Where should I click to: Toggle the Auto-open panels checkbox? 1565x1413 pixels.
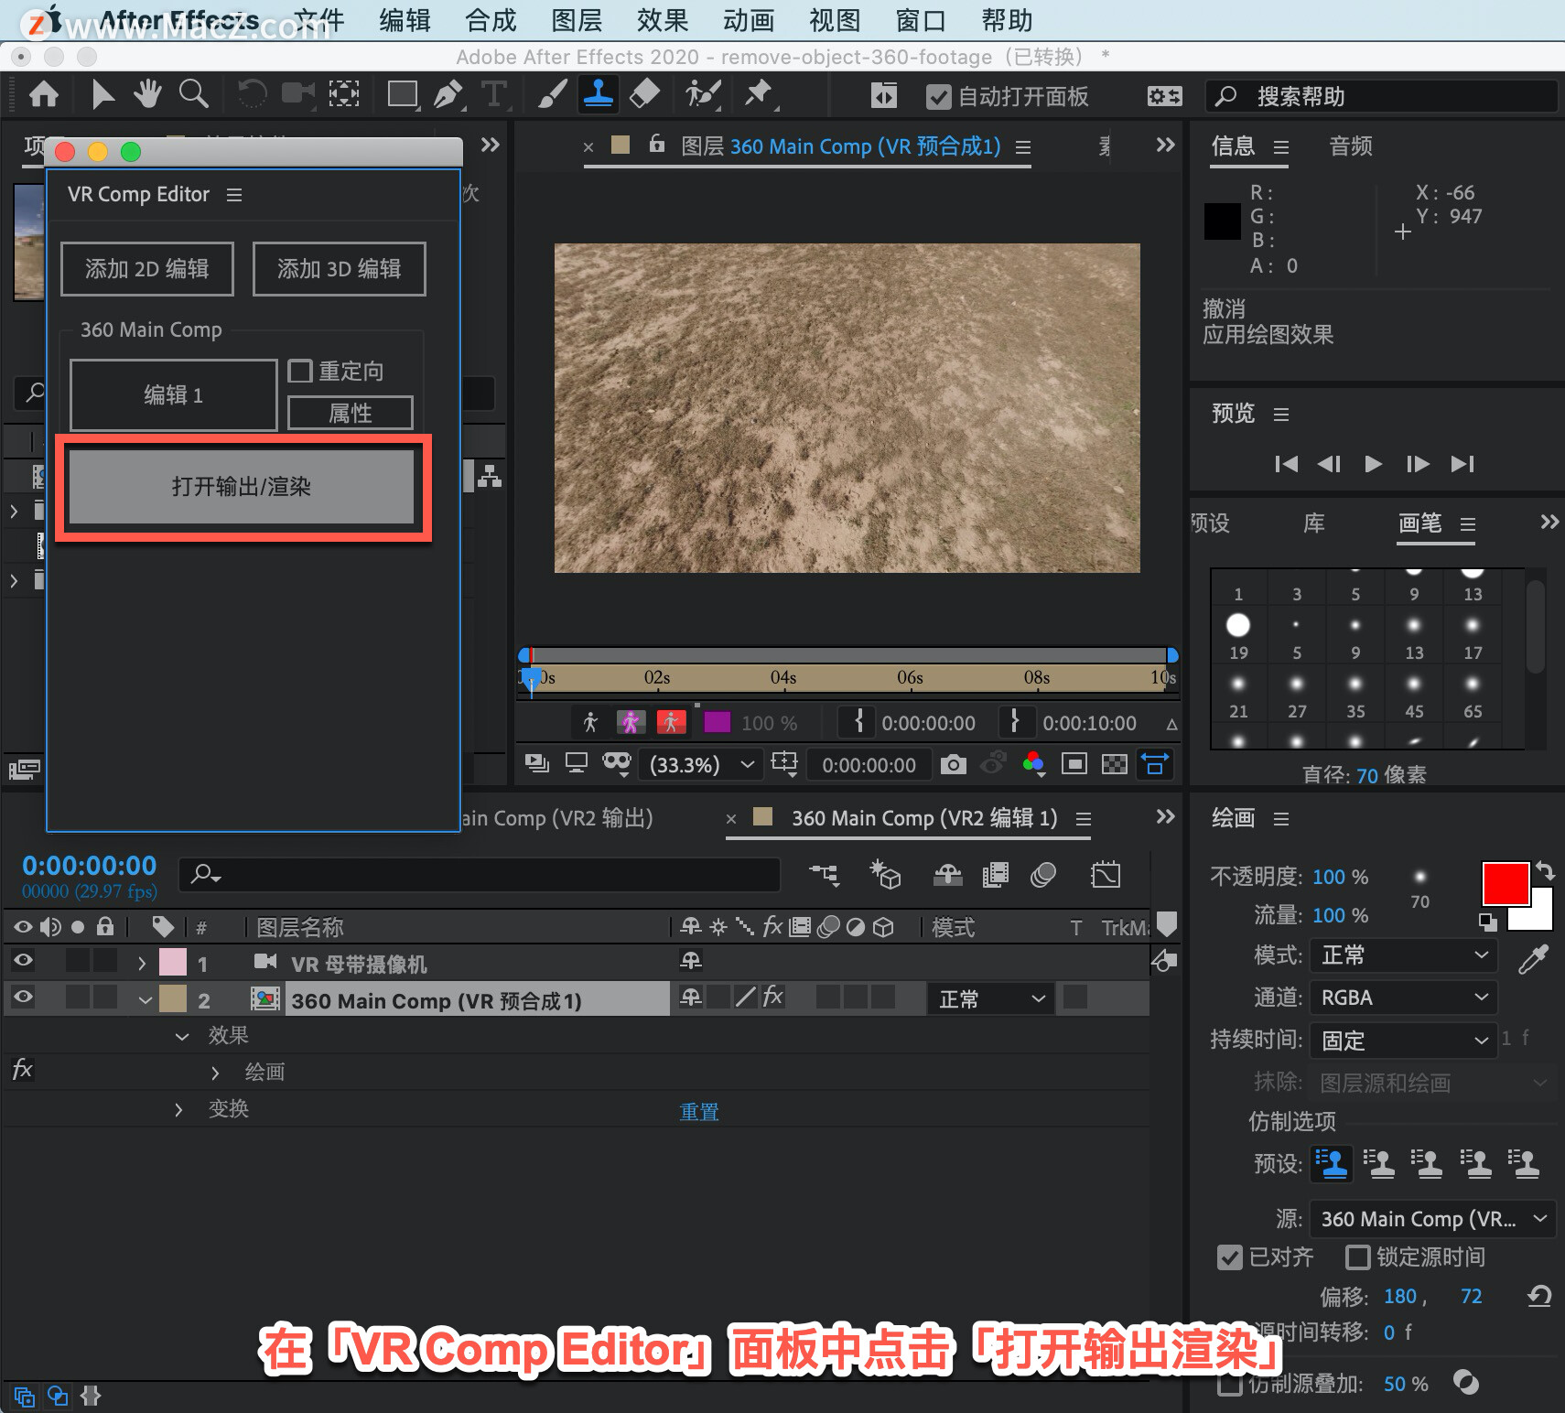coord(939,97)
